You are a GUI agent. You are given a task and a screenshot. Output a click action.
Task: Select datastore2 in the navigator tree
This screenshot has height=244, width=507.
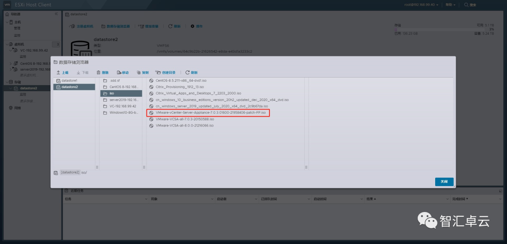29,88
